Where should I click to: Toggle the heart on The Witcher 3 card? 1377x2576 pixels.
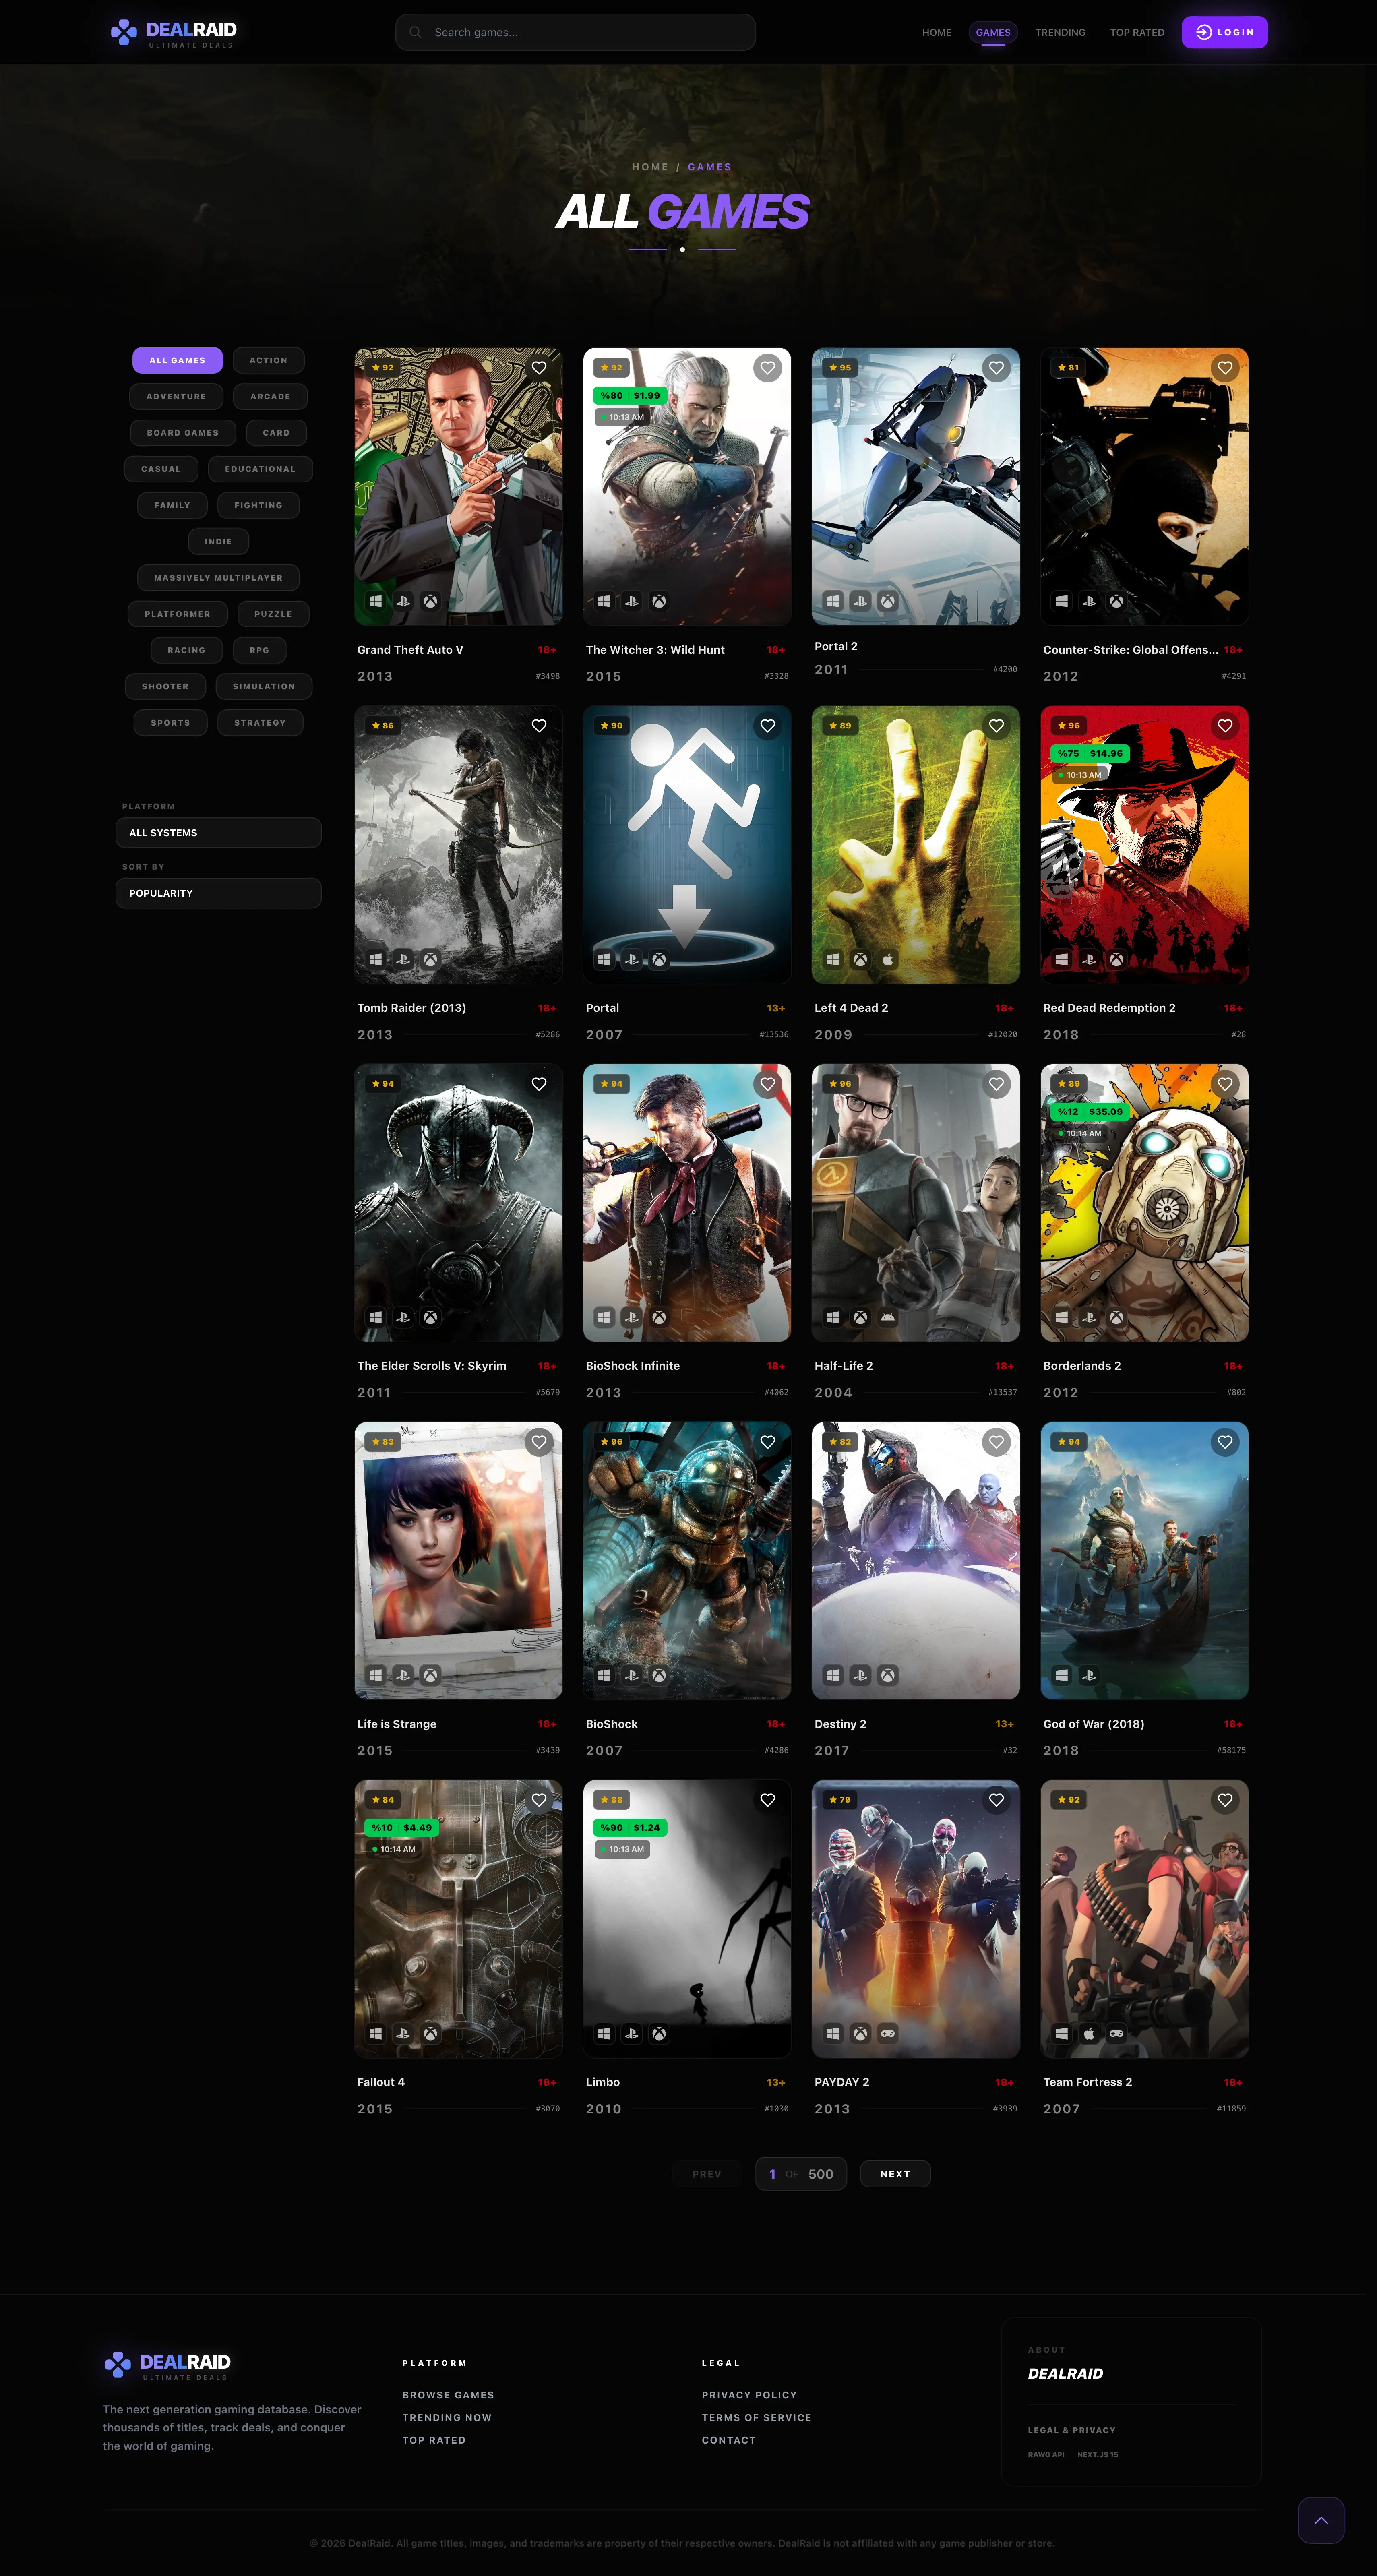[x=768, y=368]
